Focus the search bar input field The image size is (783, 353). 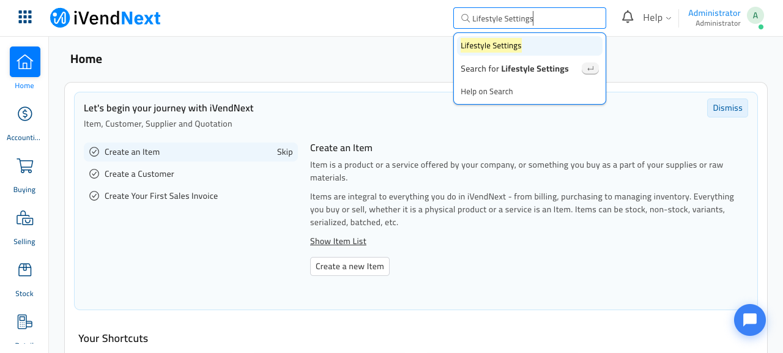pos(530,18)
